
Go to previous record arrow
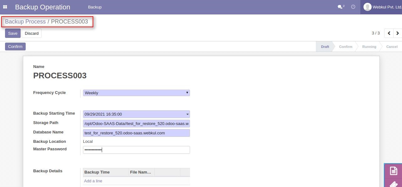[x=389, y=33]
